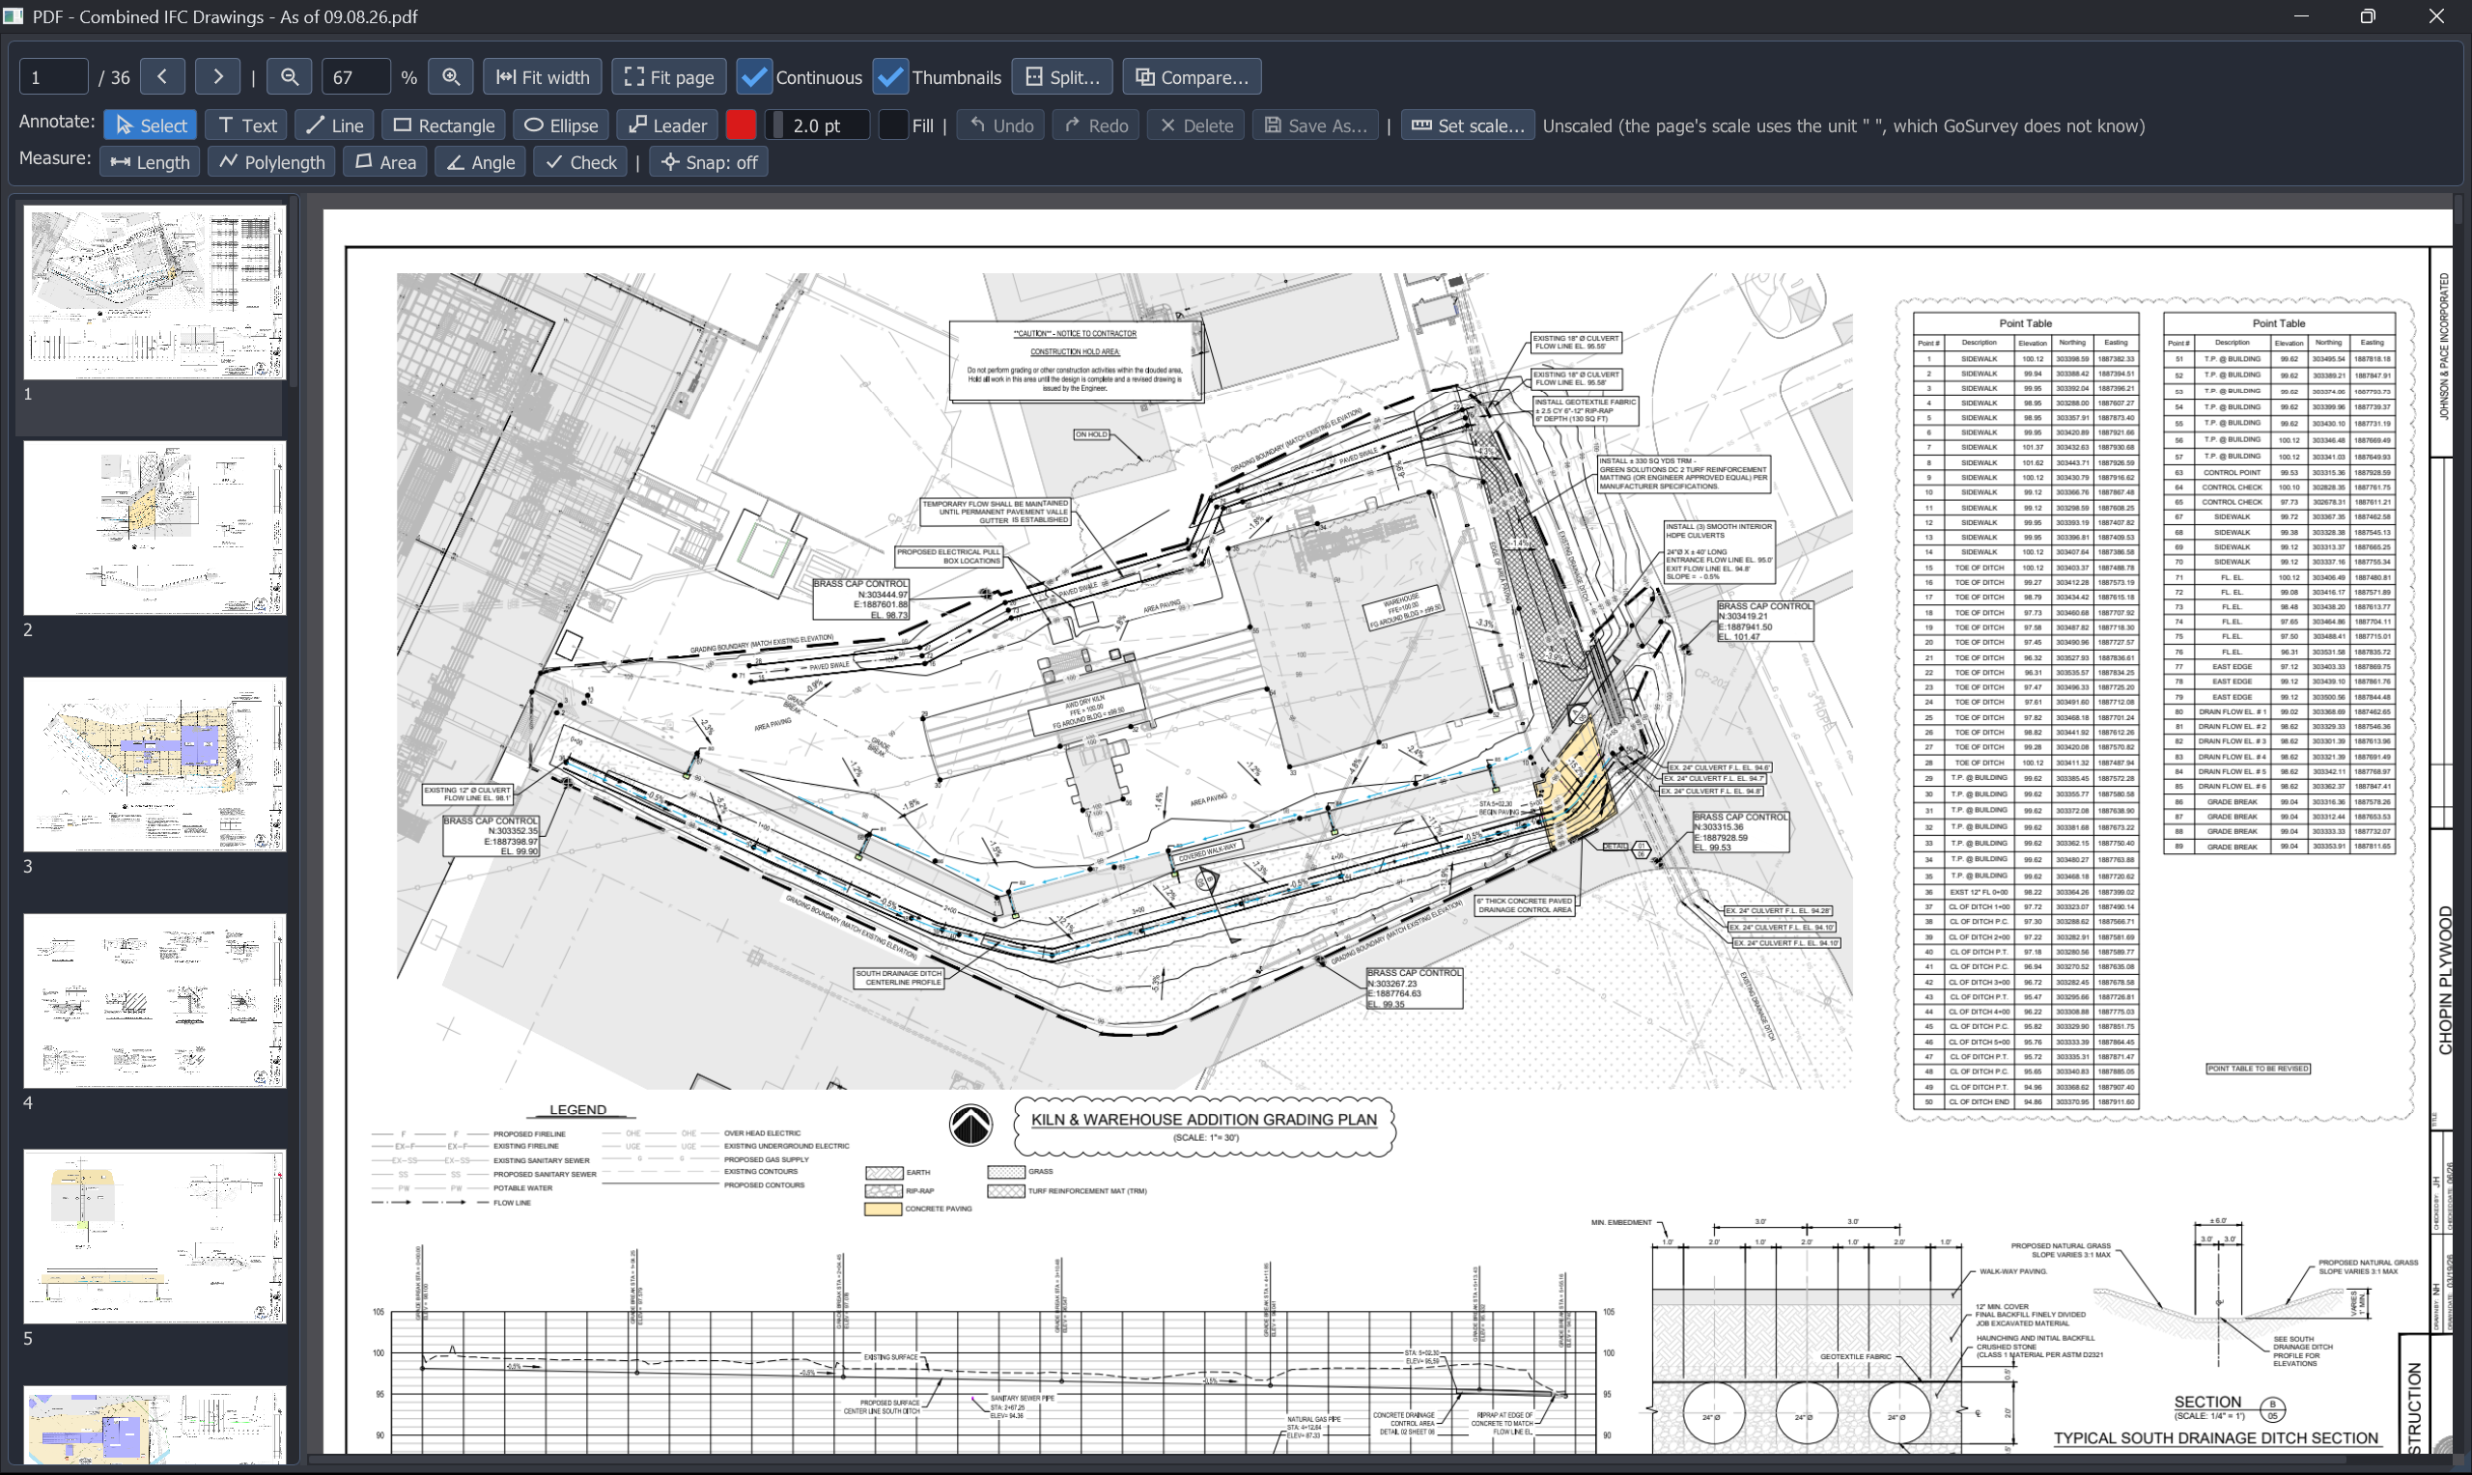This screenshot has height=1475, width=2472.
Task: Zoom out with the magnifier minus icon
Action: click(x=290, y=76)
